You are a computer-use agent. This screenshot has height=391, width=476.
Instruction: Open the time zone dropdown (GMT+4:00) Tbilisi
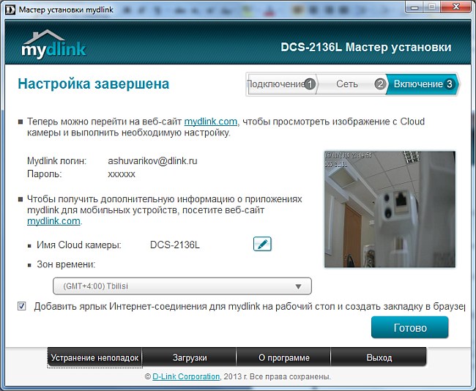(x=182, y=286)
